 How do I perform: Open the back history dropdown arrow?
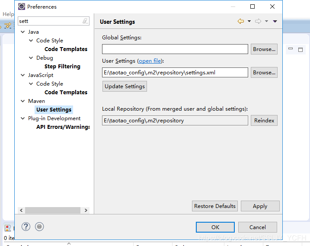pos(249,21)
